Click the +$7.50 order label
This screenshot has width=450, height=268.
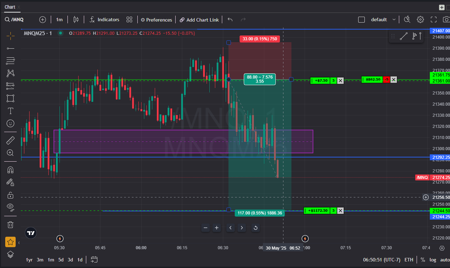[x=321, y=80]
